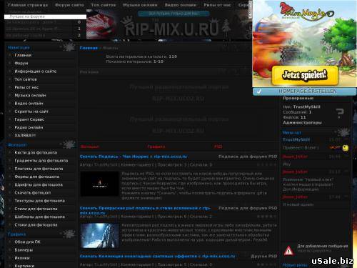
Task: Open the "Картинки" sidebar link
Action: tap(24, 266)
